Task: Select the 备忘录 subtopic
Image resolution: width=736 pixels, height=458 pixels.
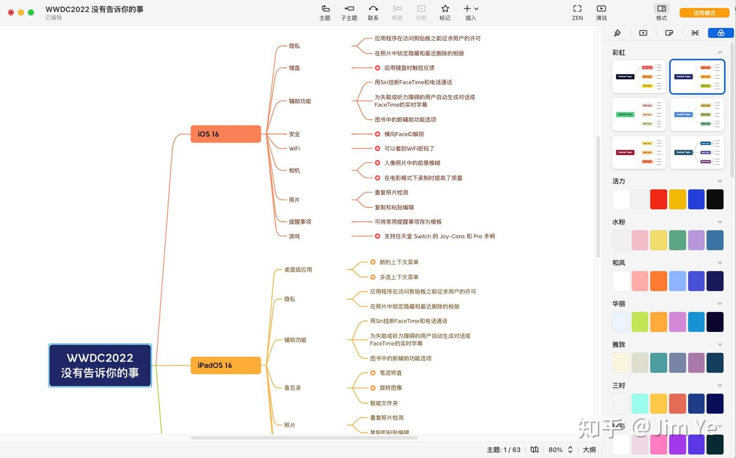Action: (292, 388)
